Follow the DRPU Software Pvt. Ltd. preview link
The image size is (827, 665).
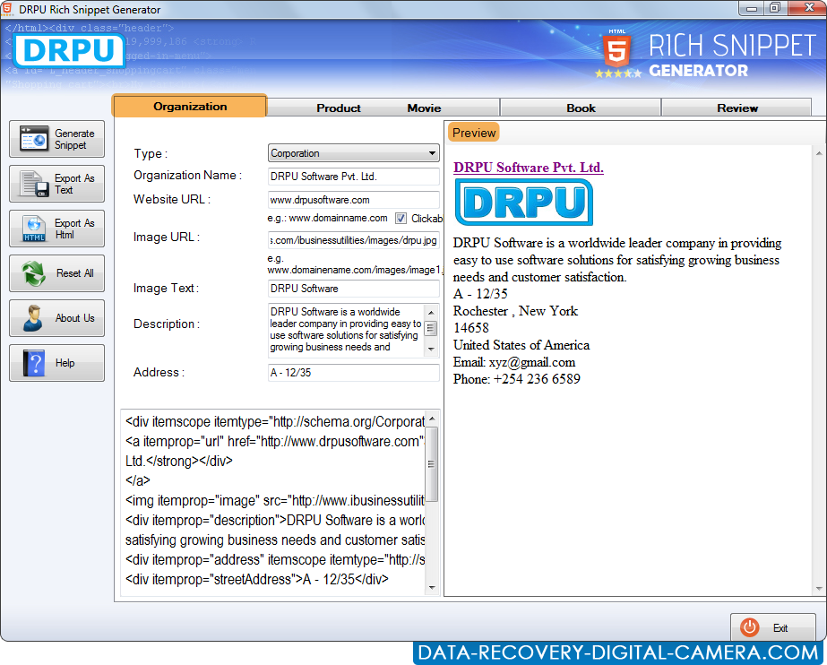[529, 168]
